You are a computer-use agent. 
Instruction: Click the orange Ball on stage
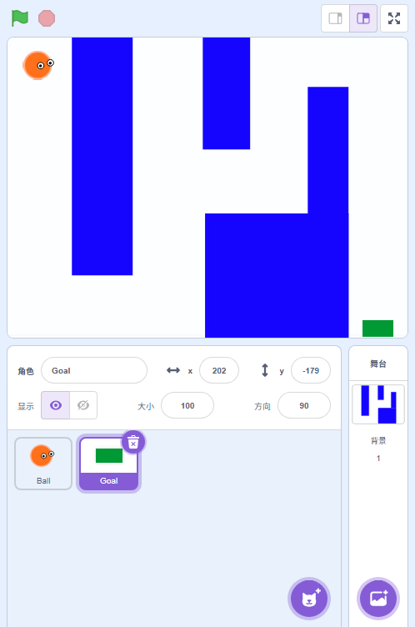(38, 65)
